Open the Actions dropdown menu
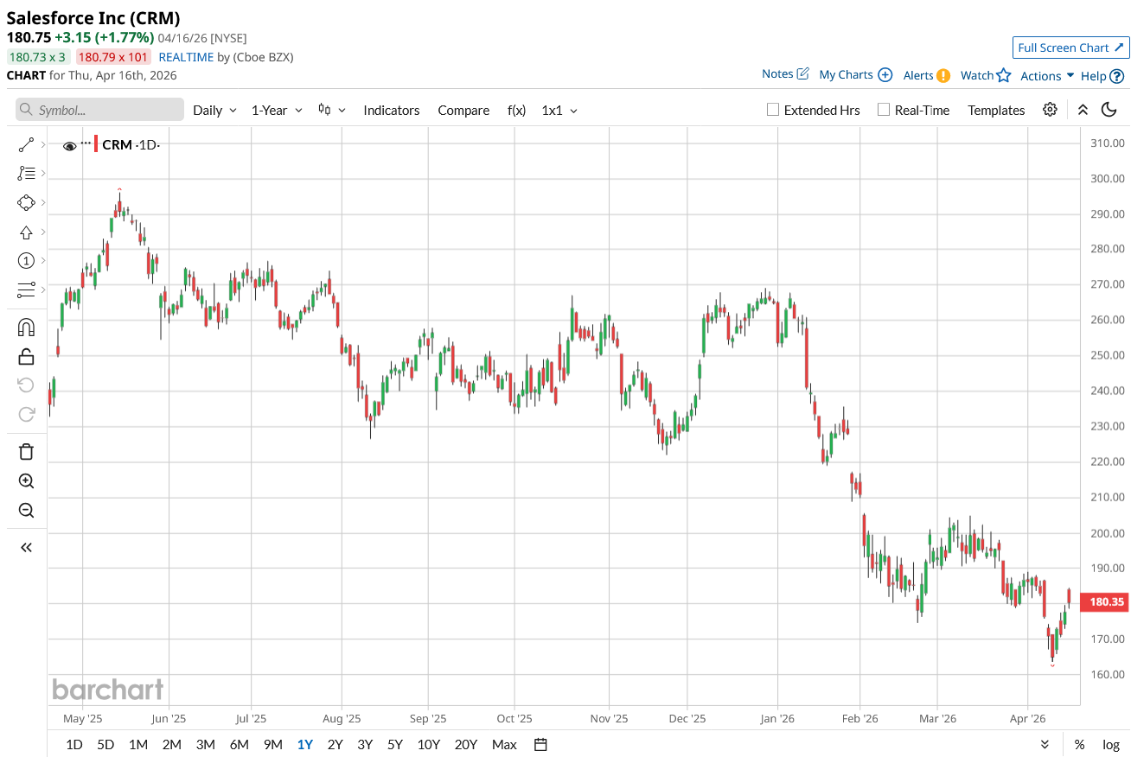Image resolution: width=1131 pixels, height=757 pixels. [1046, 76]
